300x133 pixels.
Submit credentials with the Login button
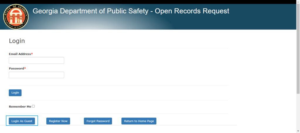point(15,93)
